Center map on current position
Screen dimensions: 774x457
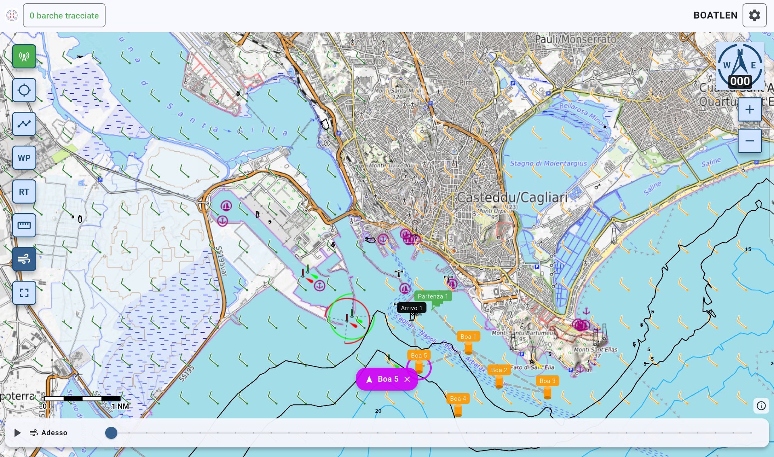pyautogui.click(x=24, y=90)
